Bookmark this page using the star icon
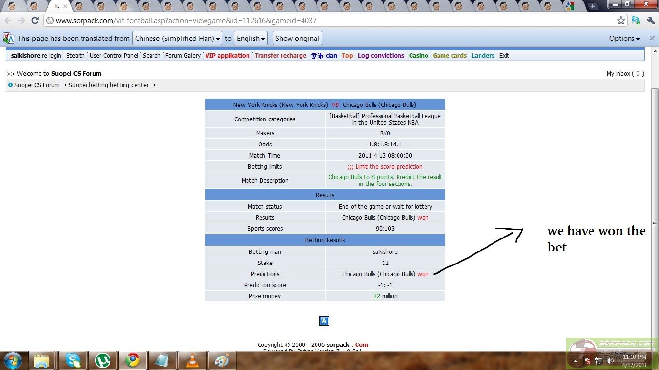The height and width of the screenshot is (370, 659). [x=621, y=20]
